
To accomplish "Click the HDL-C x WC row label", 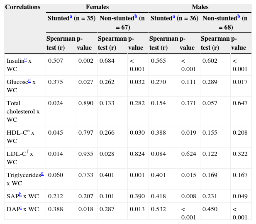I will pyautogui.click(x=21, y=136).
